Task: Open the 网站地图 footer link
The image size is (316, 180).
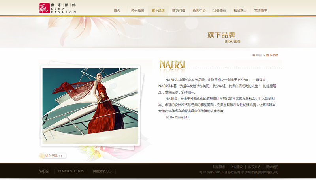Action: 272,167
